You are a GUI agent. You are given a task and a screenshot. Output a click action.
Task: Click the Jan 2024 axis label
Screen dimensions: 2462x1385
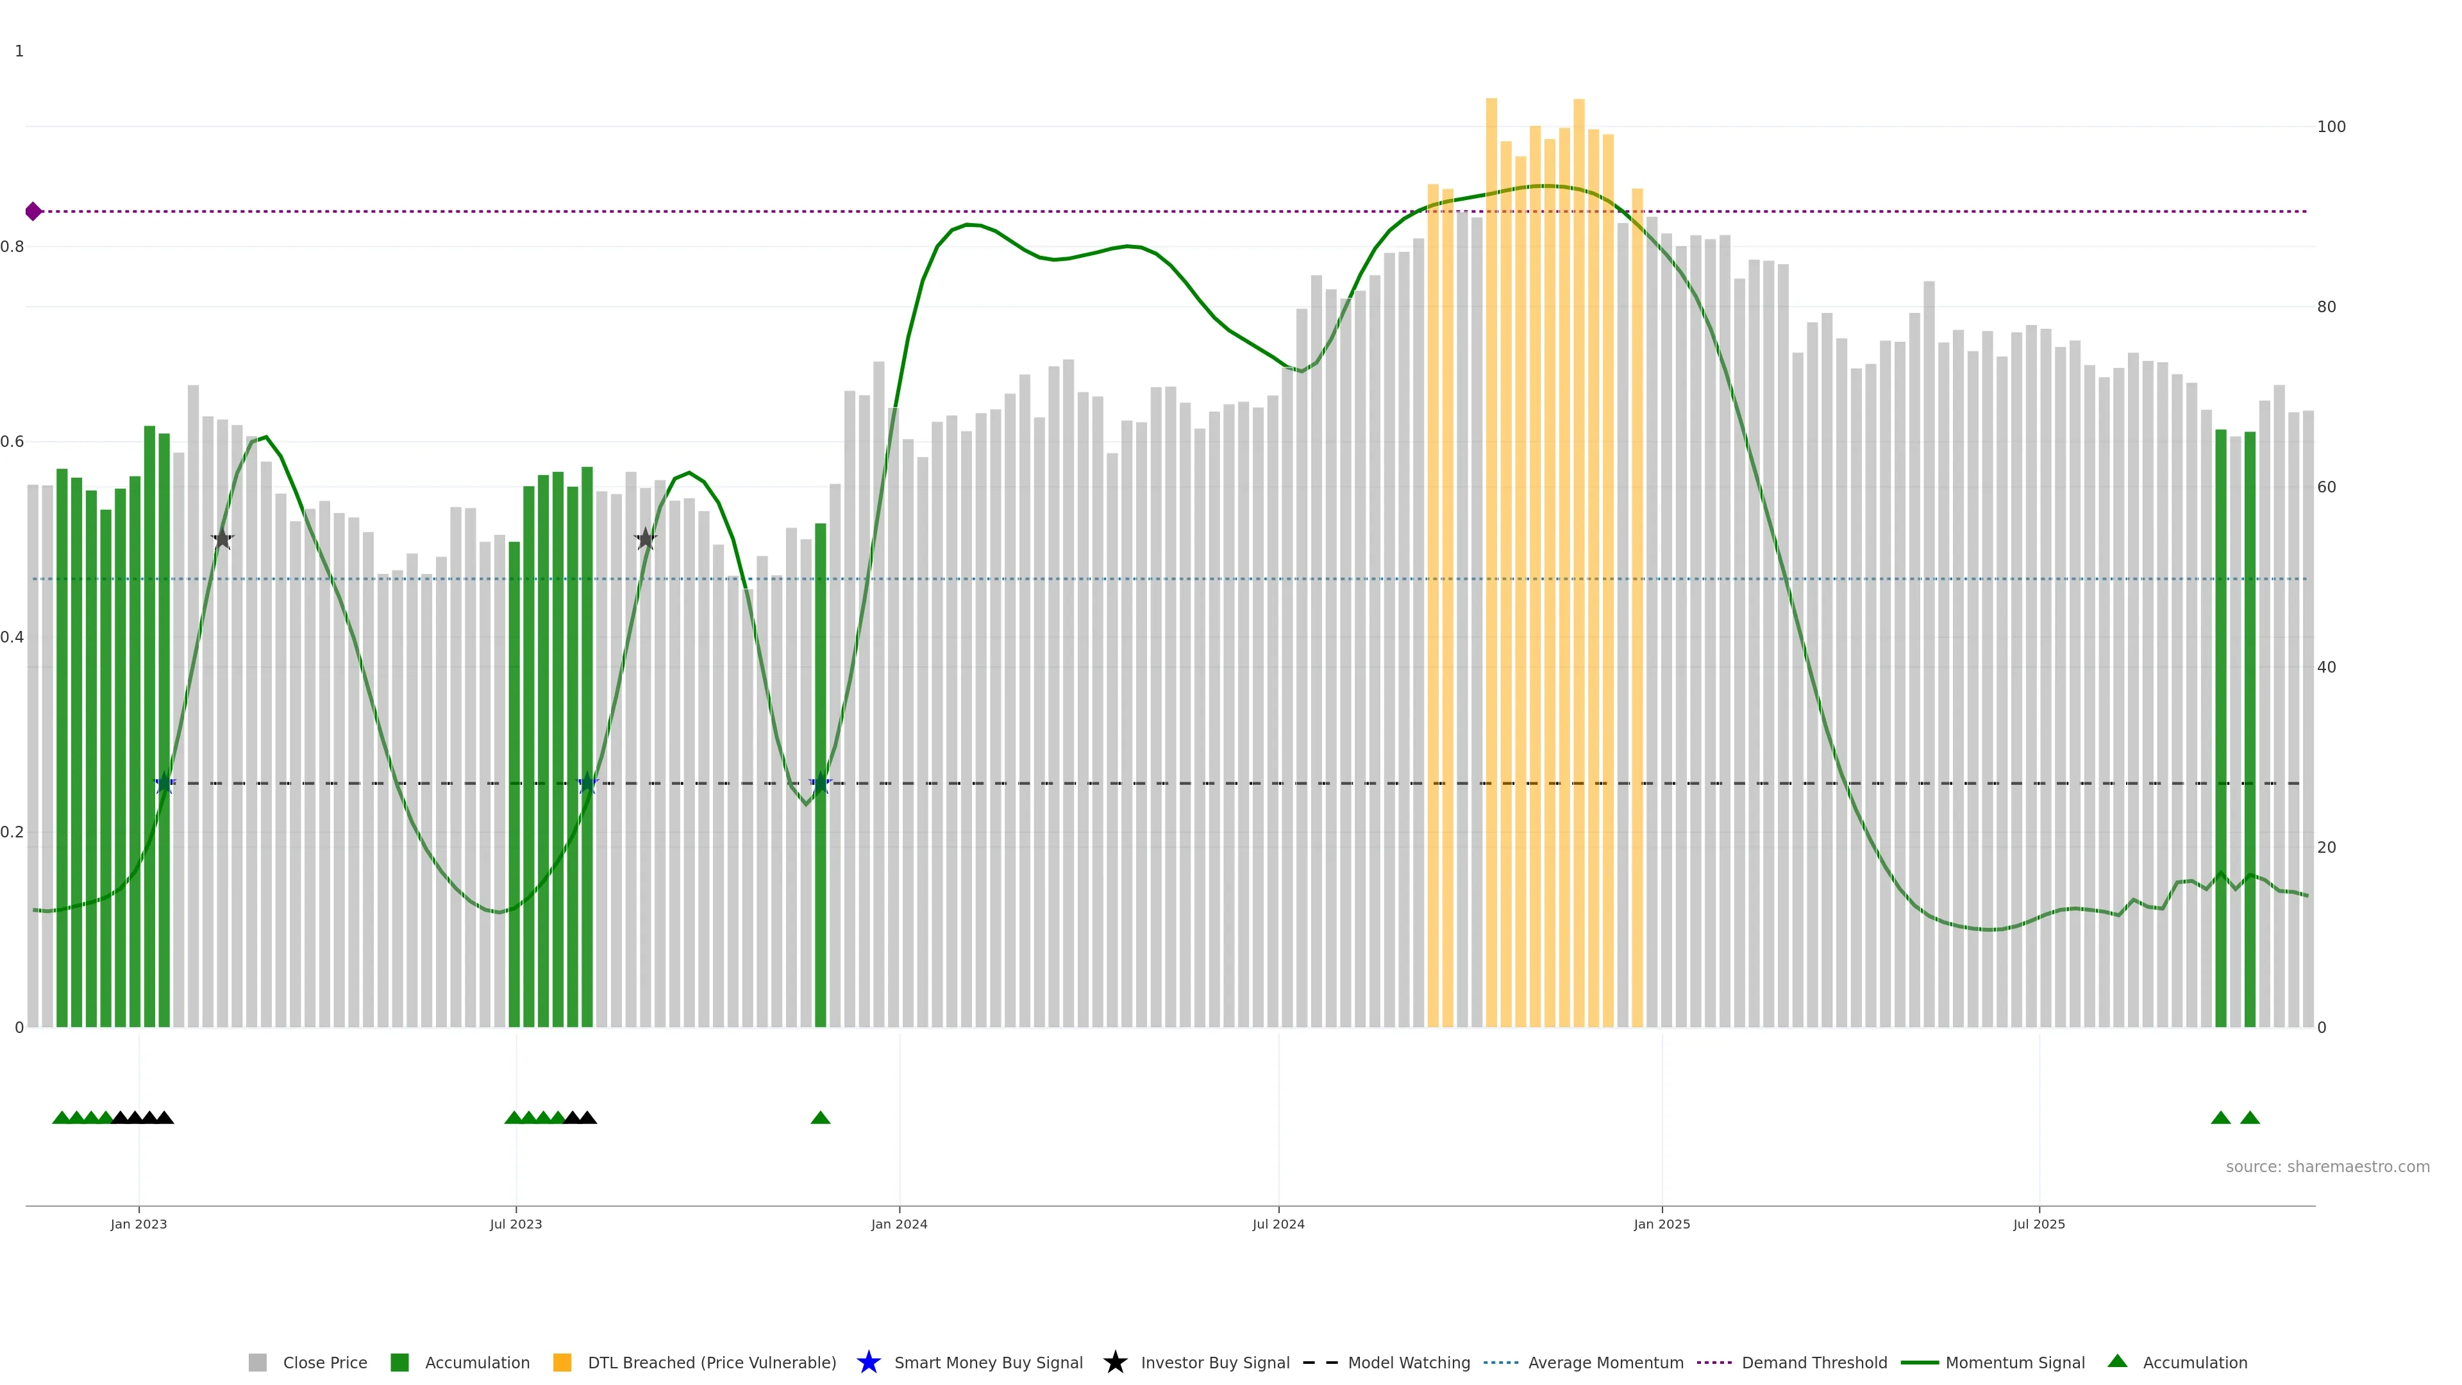tap(898, 1223)
